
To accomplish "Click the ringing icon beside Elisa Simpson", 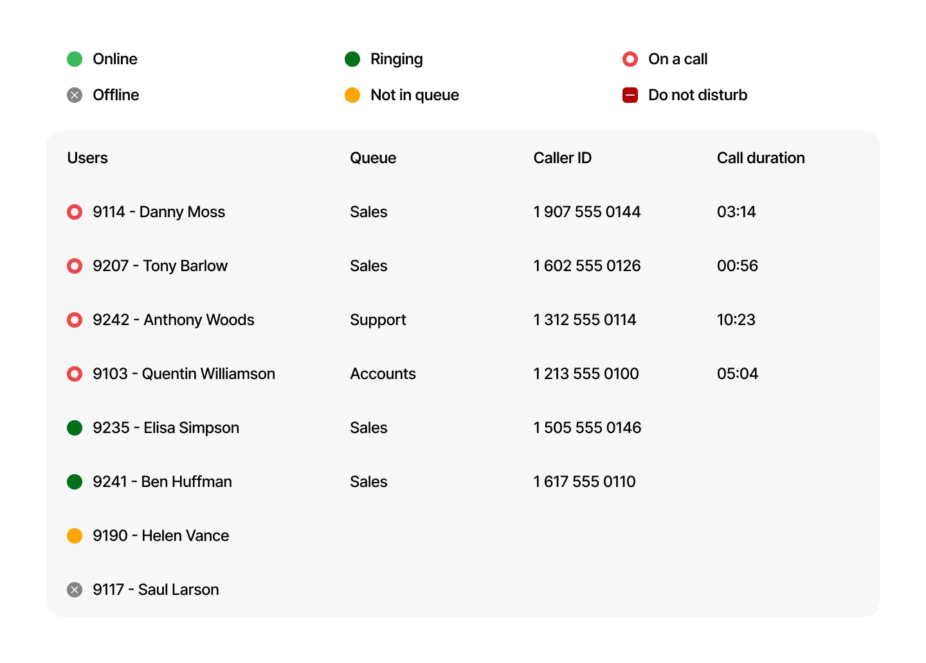I will pyautogui.click(x=75, y=428).
